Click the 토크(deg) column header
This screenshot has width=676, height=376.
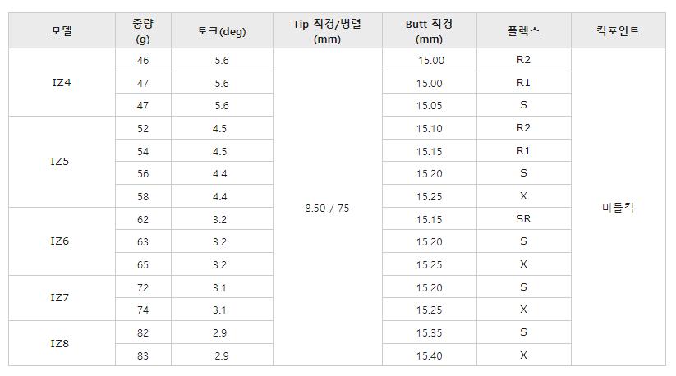(x=221, y=31)
